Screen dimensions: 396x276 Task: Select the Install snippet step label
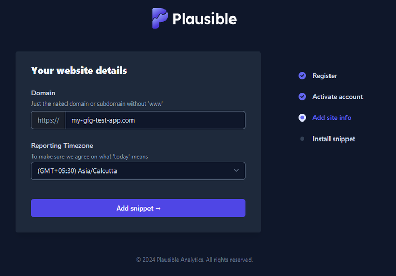pos(334,139)
